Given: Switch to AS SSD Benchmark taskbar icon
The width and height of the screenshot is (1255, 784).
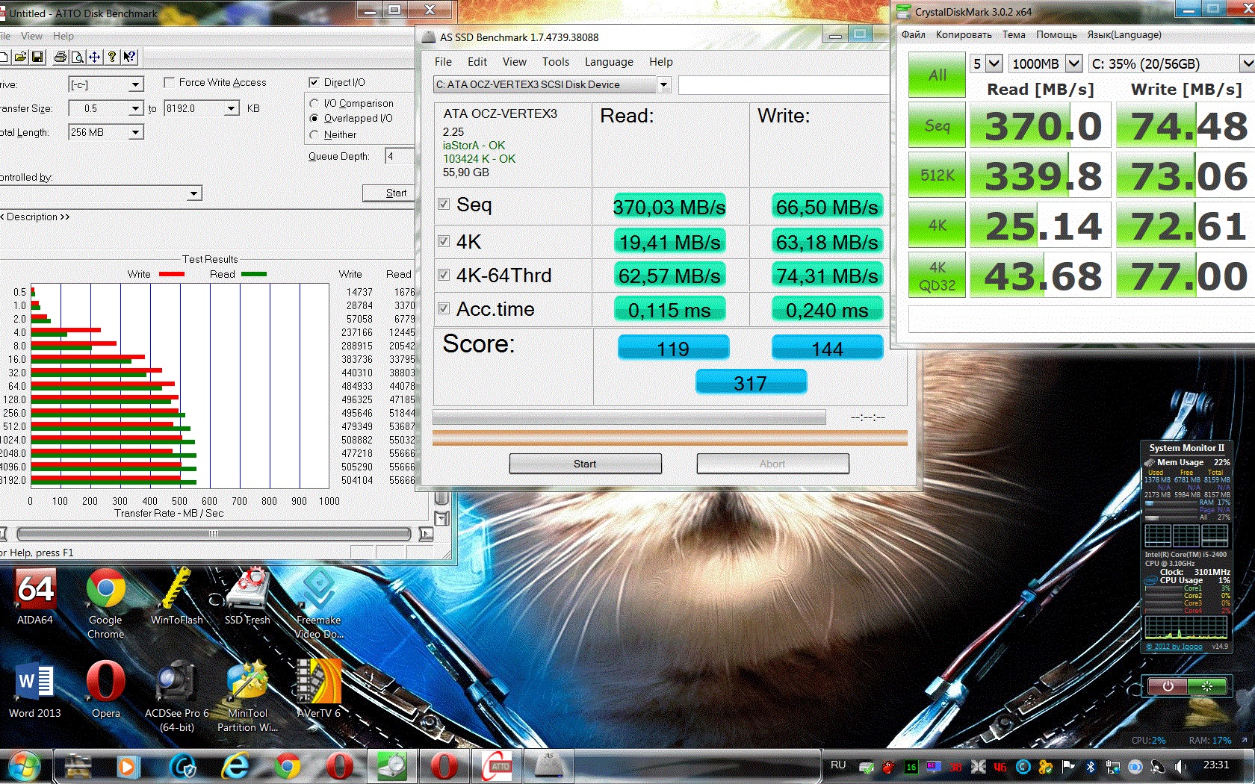Looking at the screenshot, I should (x=549, y=767).
